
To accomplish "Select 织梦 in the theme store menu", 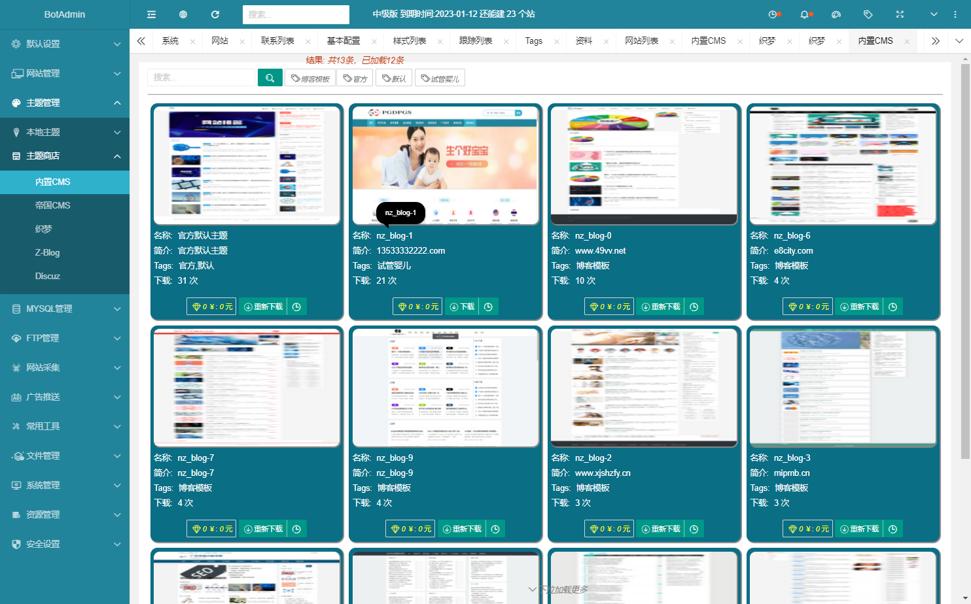I will coord(65,229).
